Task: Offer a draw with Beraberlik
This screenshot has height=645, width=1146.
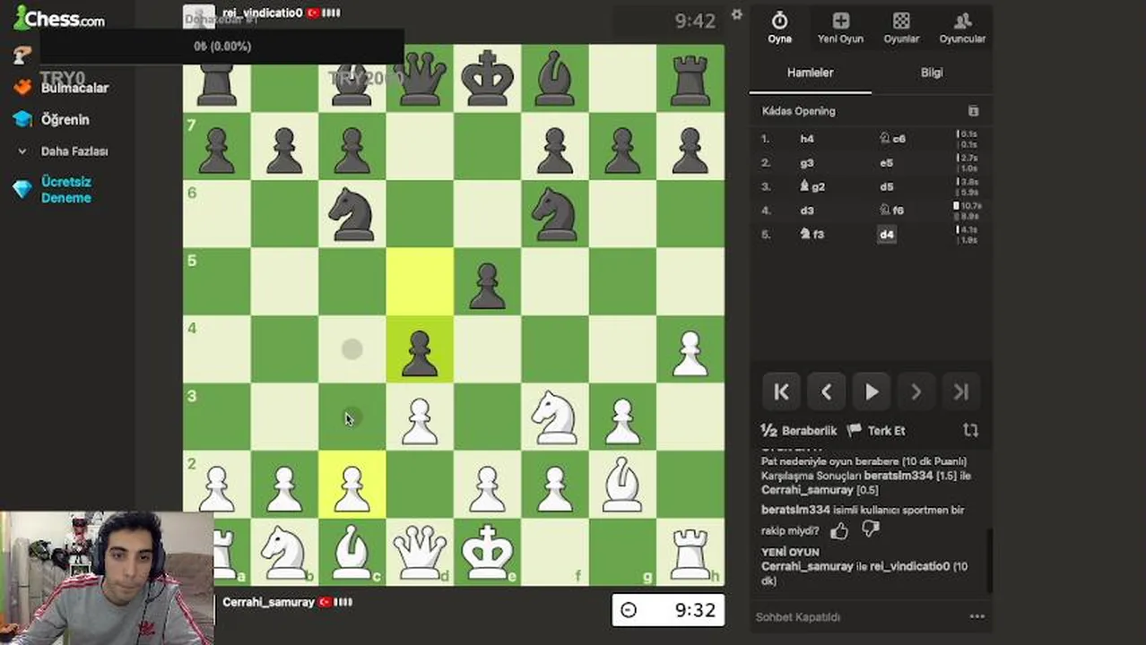Action: click(x=798, y=431)
